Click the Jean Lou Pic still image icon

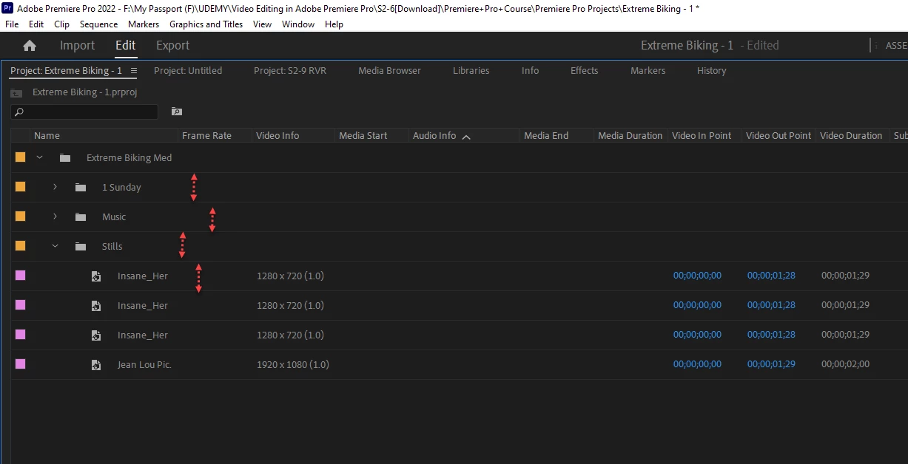click(x=96, y=365)
